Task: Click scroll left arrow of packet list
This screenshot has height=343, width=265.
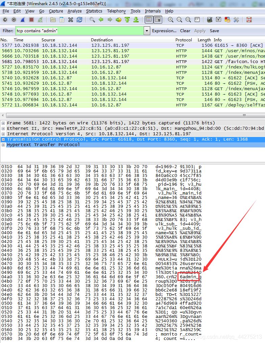Action: click(3, 115)
